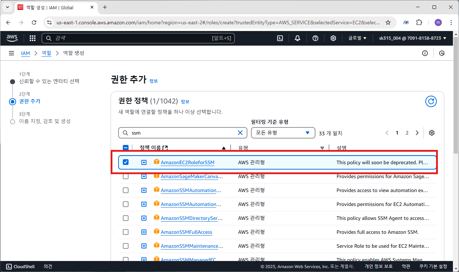459x272 pixels.
Task: Check the first AmazonSSMAutomation policy checkbox
Action: 126,190
